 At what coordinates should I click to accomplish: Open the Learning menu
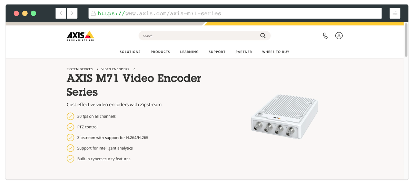pyautogui.click(x=189, y=52)
